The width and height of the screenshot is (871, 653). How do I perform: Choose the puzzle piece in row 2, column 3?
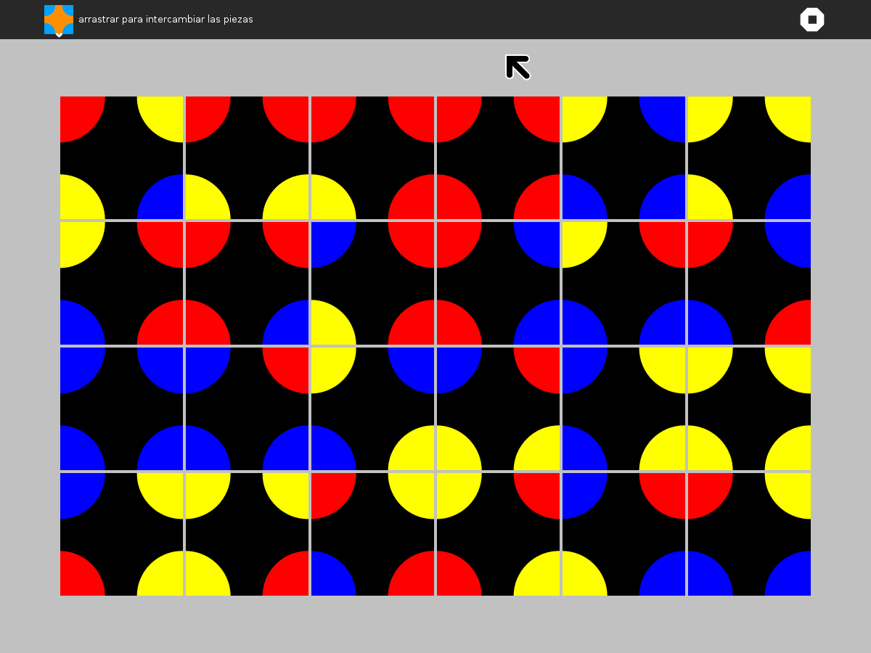pyautogui.click(x=372, y=283)
